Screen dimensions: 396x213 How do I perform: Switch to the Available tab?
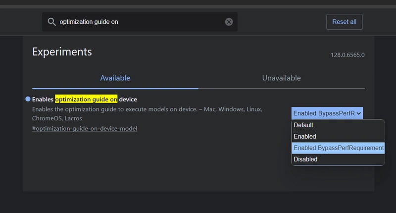[115, 78]
